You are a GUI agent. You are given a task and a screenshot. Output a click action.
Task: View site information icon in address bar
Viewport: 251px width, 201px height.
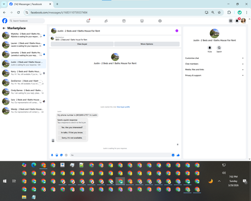(27, 13)
